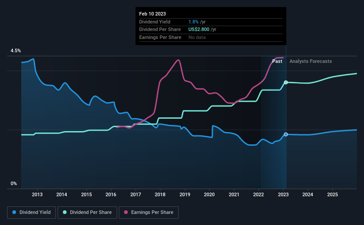Click the 0% y-axis label
The image size is (364, 225).
[x=14, y=183]
